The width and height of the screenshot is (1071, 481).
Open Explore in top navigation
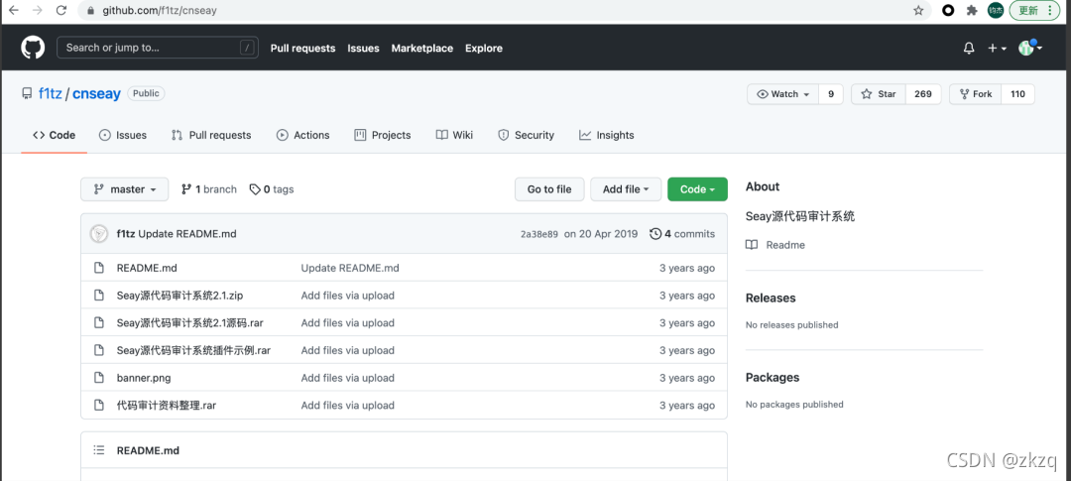pos(484,49)
